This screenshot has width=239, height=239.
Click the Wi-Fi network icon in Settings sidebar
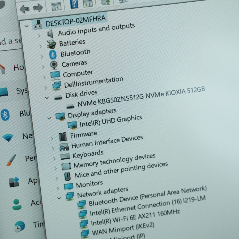tap(8, 138)
